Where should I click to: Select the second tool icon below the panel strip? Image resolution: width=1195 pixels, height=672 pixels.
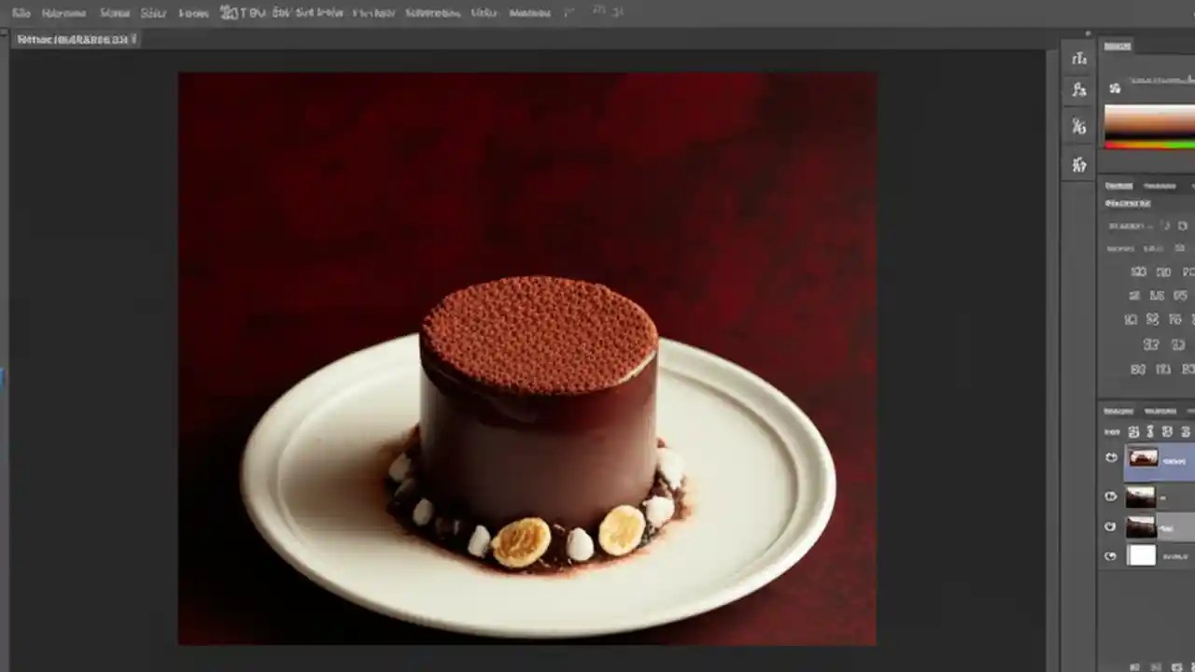click(x=1079, y=90)
